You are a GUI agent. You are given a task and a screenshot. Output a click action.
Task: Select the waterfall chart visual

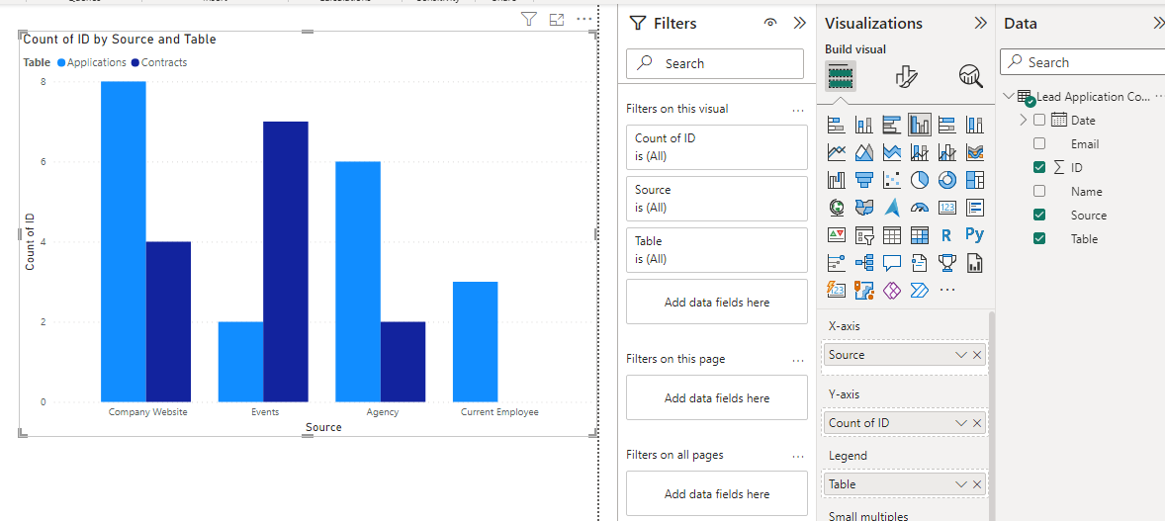click(x=837, y=180)
